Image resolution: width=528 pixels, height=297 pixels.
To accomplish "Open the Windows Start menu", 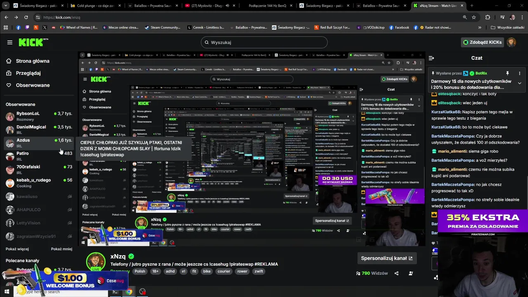I will [6, 292].
